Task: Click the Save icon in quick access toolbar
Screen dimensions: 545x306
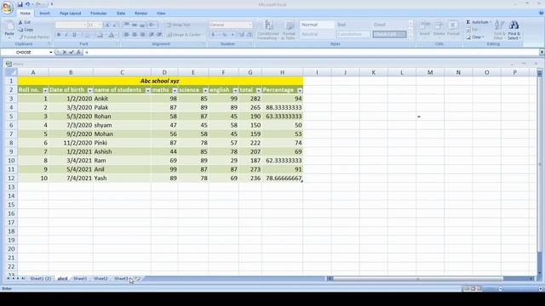Action: coord(20,4)
